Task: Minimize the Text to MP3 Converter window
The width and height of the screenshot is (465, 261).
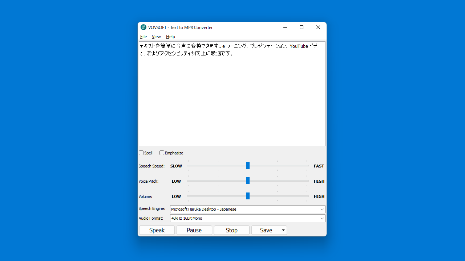Action: [x=285, y=27]
